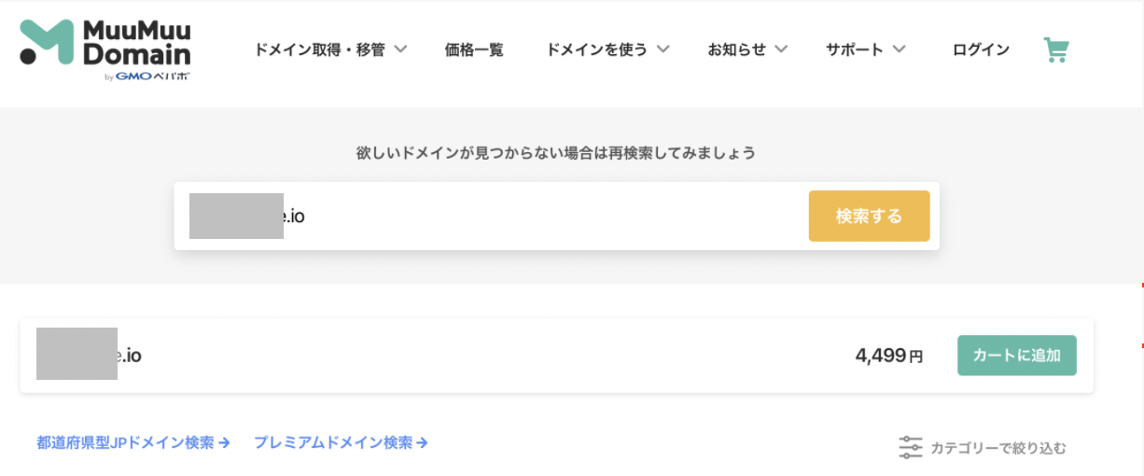Expand chevron beside サポート
Screen dimensions: 1144x476
[899, 49]
